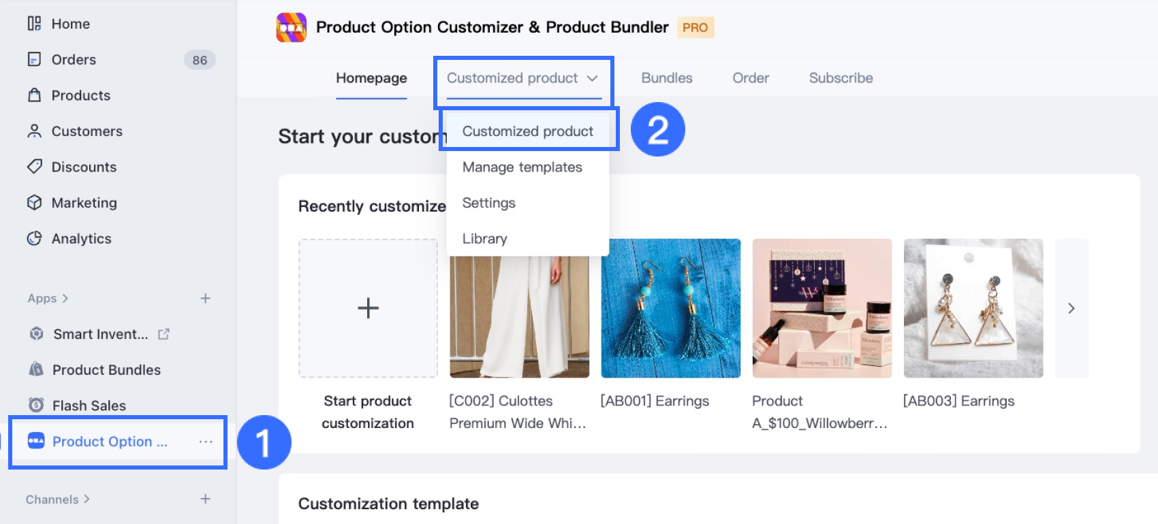Image resolution: width=1158 pixels, height=524 pixels.
Task: Click the Marketing icon in the sidebar
Action: click(34, 203)
